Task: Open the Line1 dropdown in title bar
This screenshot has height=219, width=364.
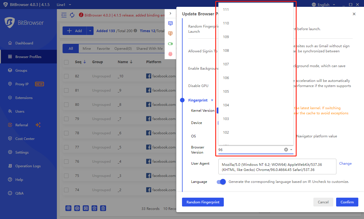Action: 64,5
